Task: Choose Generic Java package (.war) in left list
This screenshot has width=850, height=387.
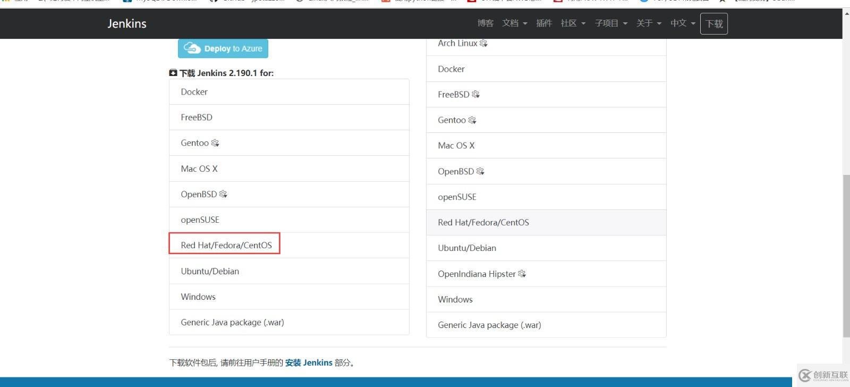Action: pyautogui.click(x=289, y=322)
